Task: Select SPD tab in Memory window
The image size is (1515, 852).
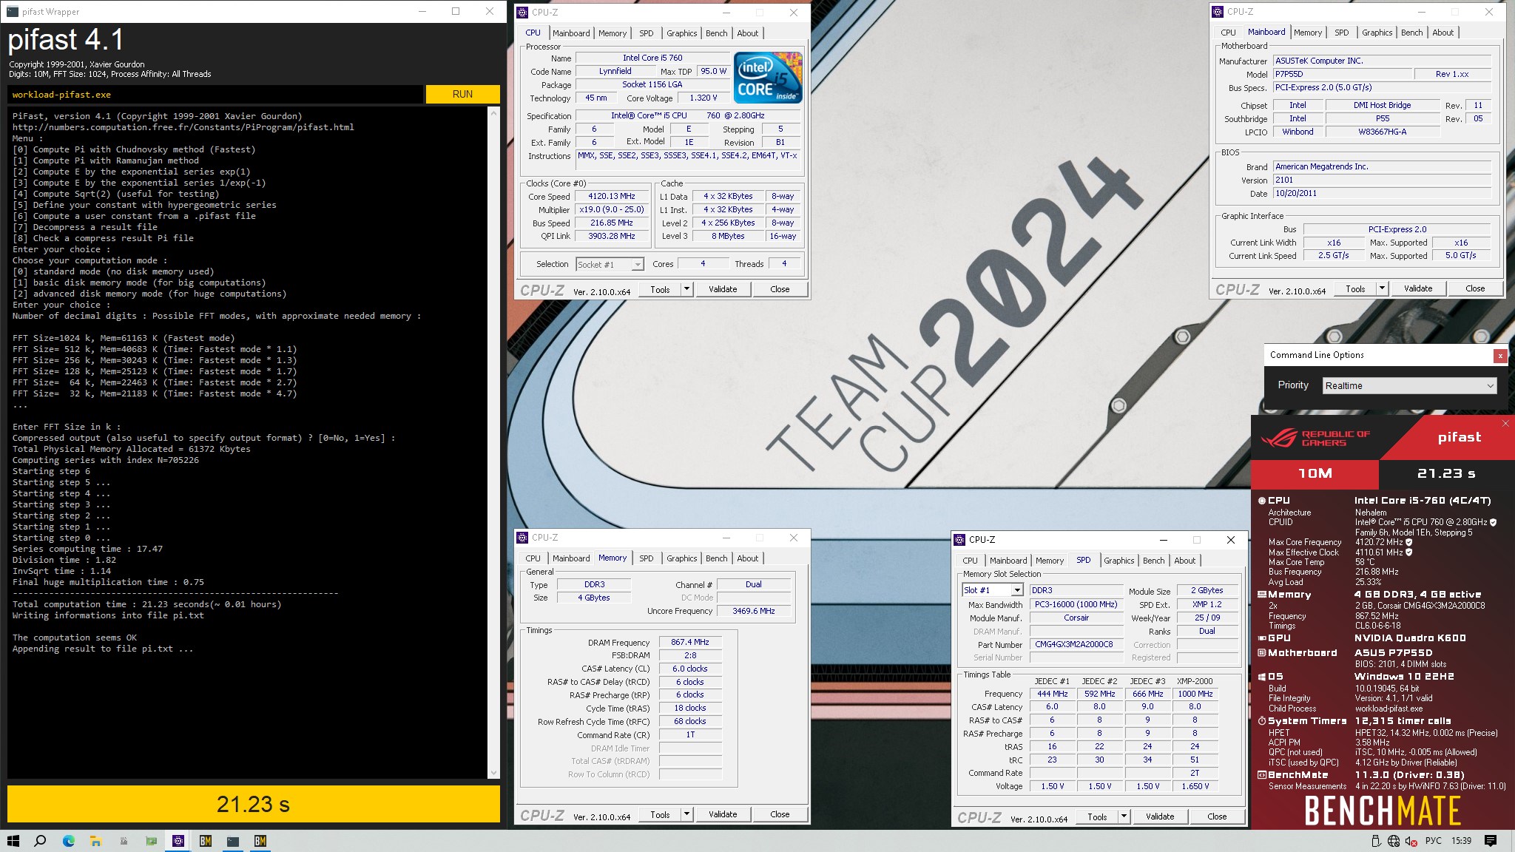Action: point(646,558)
